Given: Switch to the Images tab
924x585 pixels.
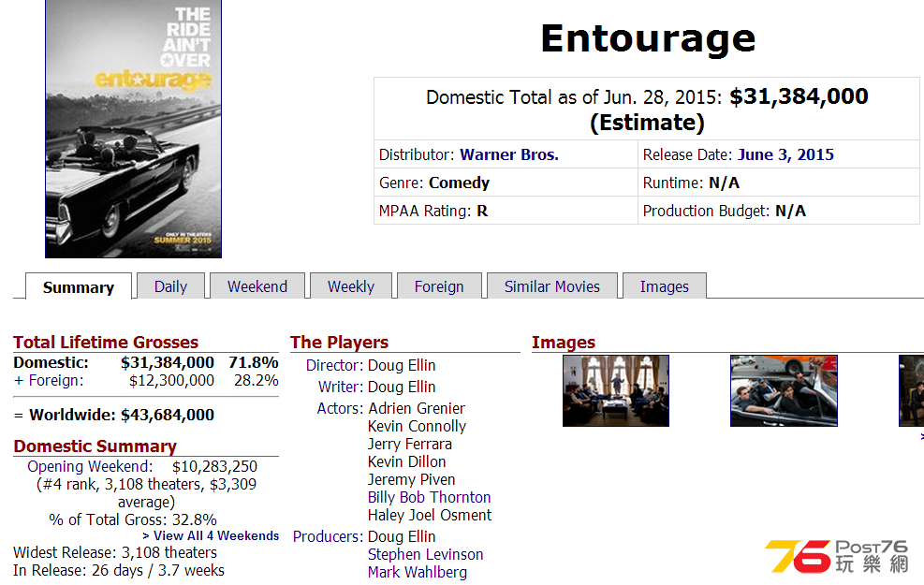Looking at the screenshot, I should [x=664, y=286].
